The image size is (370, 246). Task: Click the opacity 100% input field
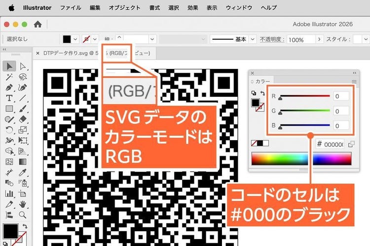pyautogui.click(x=301, y=39)
